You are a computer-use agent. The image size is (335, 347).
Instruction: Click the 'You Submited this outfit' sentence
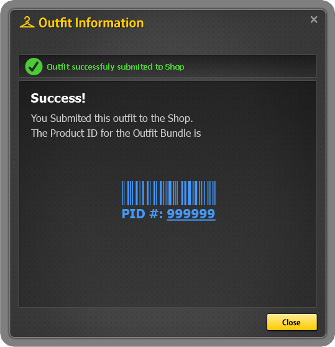click(112, 118)
